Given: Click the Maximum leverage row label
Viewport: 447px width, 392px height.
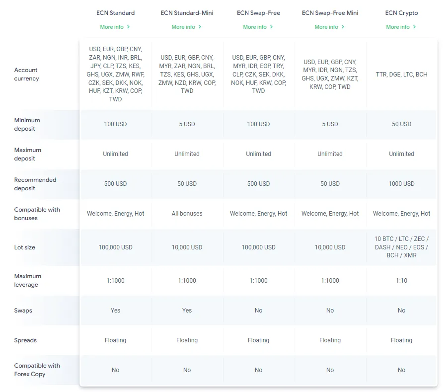Looking at the screenshot, I should tap(28, 280).
